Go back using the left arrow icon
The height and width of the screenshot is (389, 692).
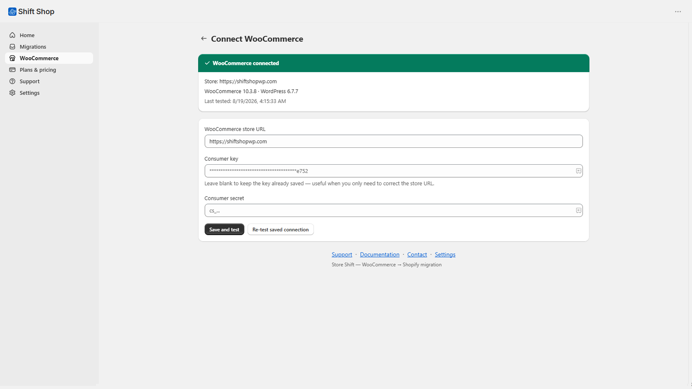pos(204,38)
